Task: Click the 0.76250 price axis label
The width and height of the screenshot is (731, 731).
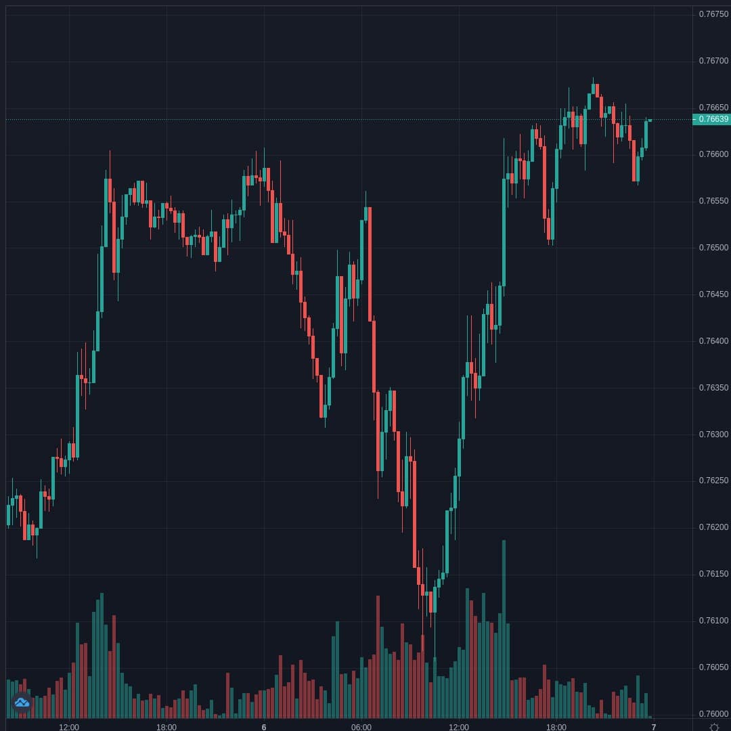Action: click(713, 481)
